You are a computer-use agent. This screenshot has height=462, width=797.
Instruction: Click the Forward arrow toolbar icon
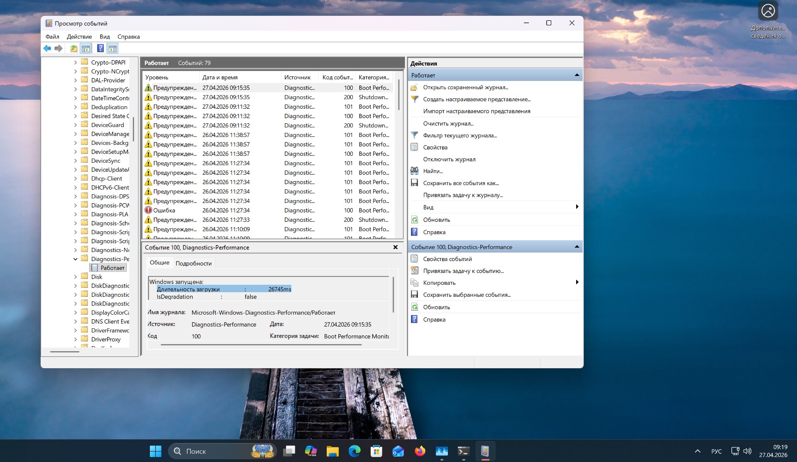tap(59, 49)
